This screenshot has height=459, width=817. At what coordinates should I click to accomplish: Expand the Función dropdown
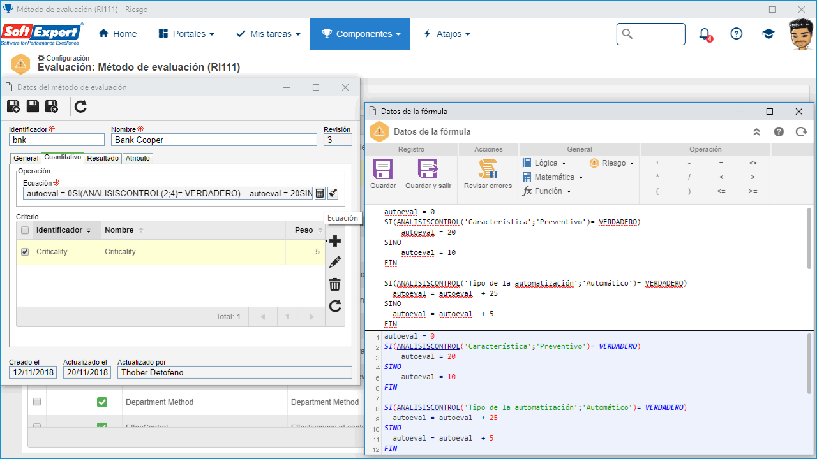[546, 191]
